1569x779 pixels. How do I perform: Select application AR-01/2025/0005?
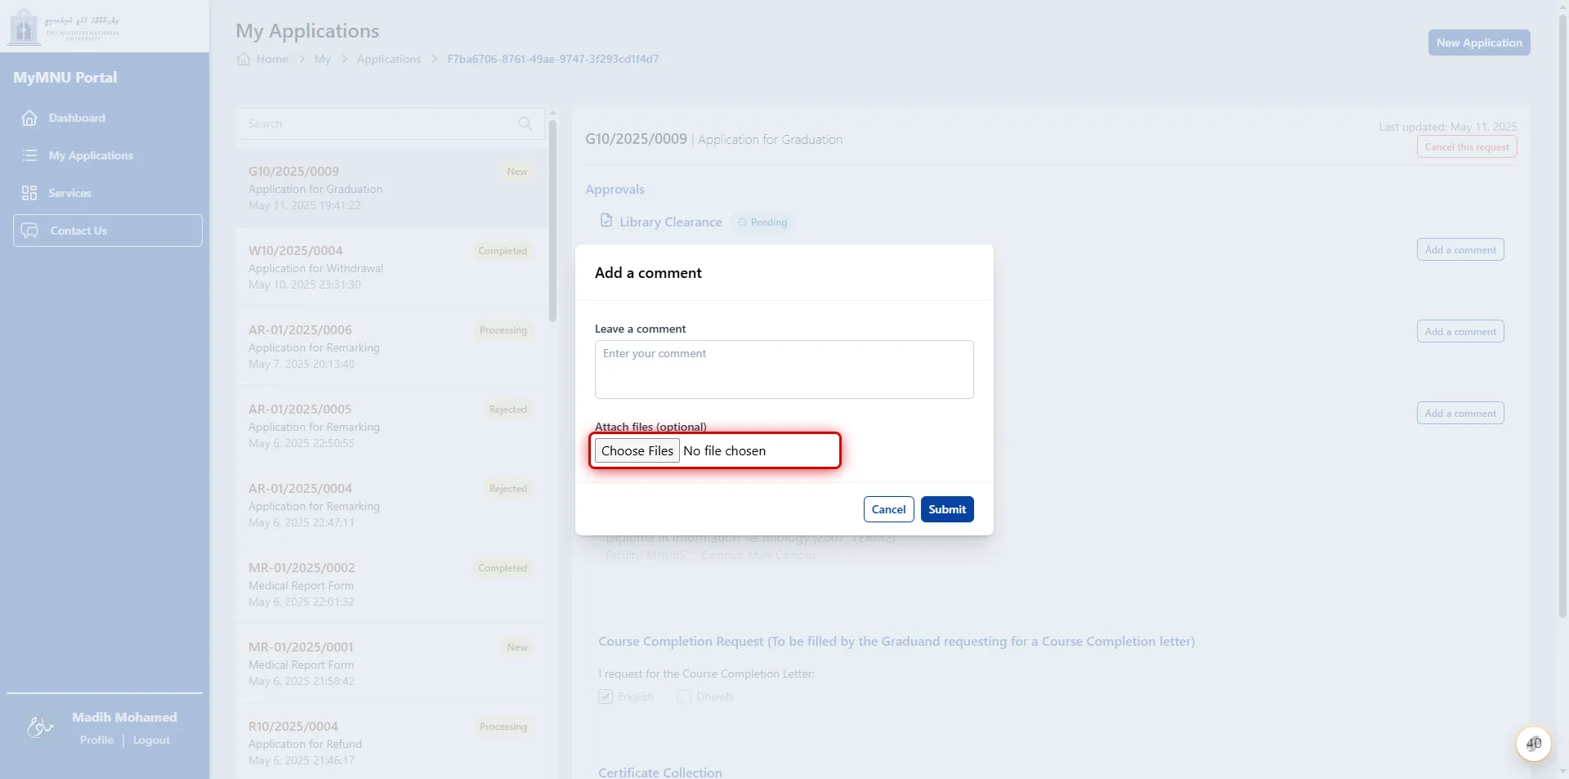click(391, 426)
